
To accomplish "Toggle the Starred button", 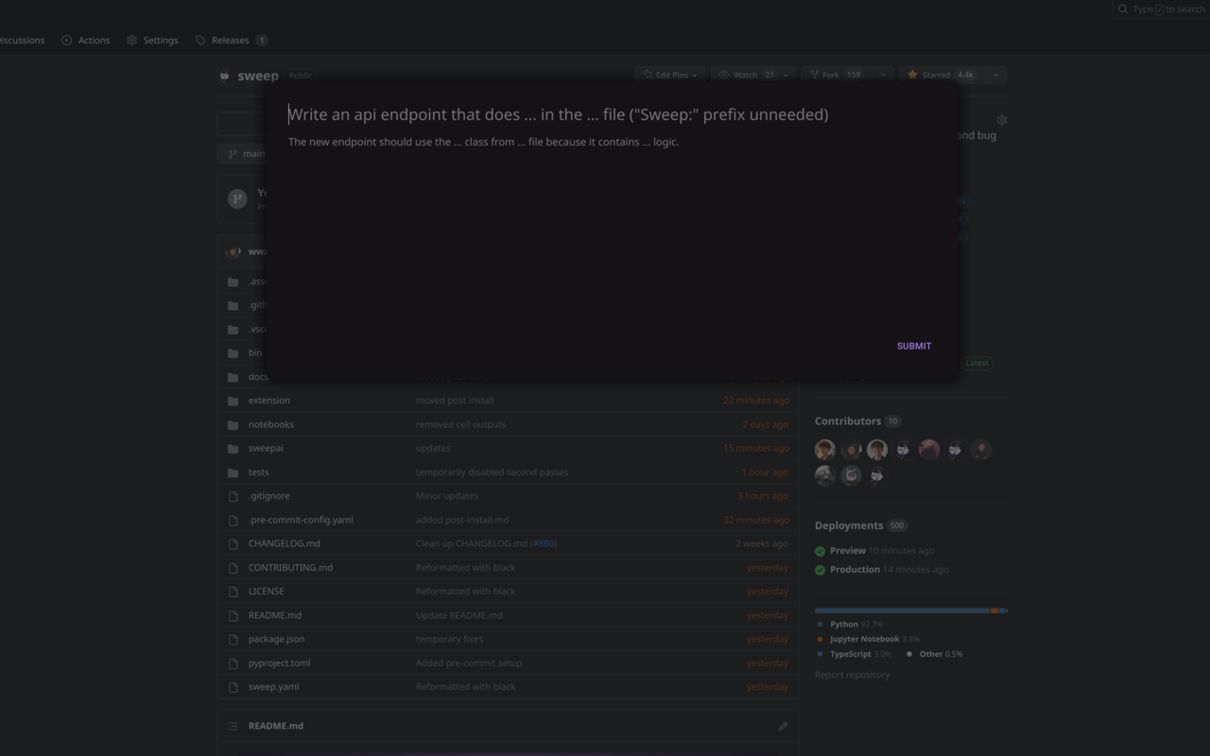I will coord(942,75).
